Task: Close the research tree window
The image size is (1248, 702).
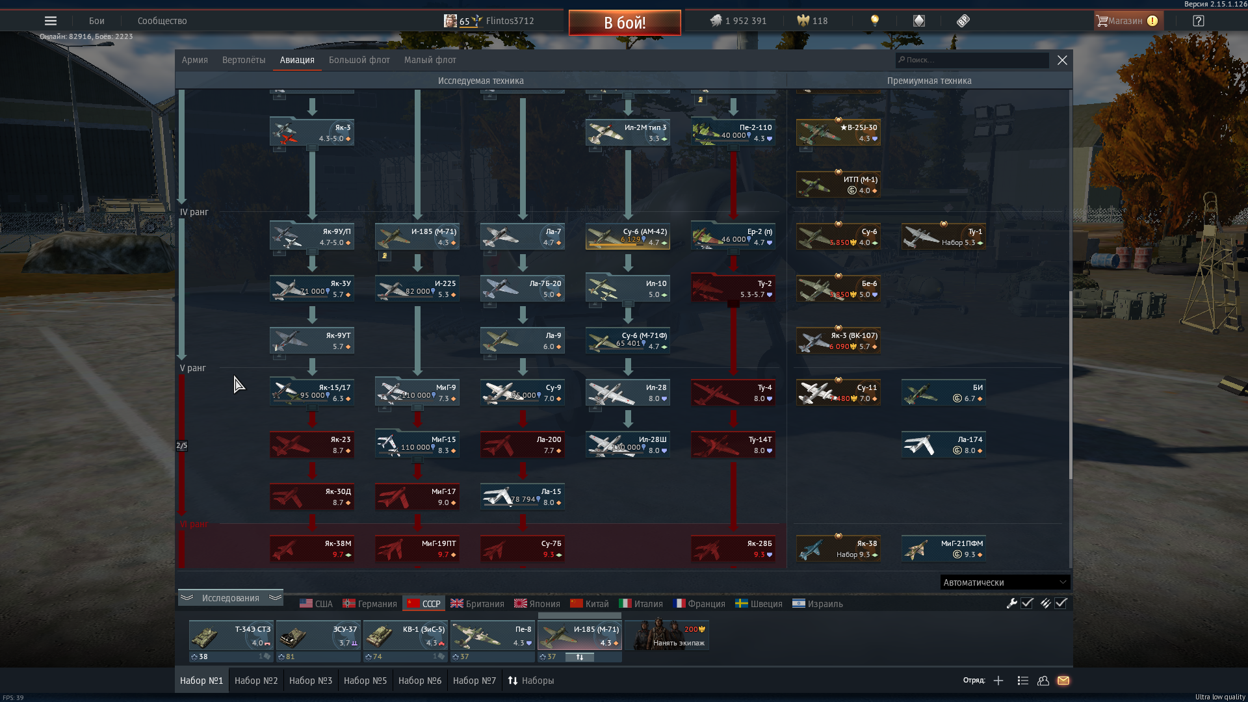Action: [1062, 60]
